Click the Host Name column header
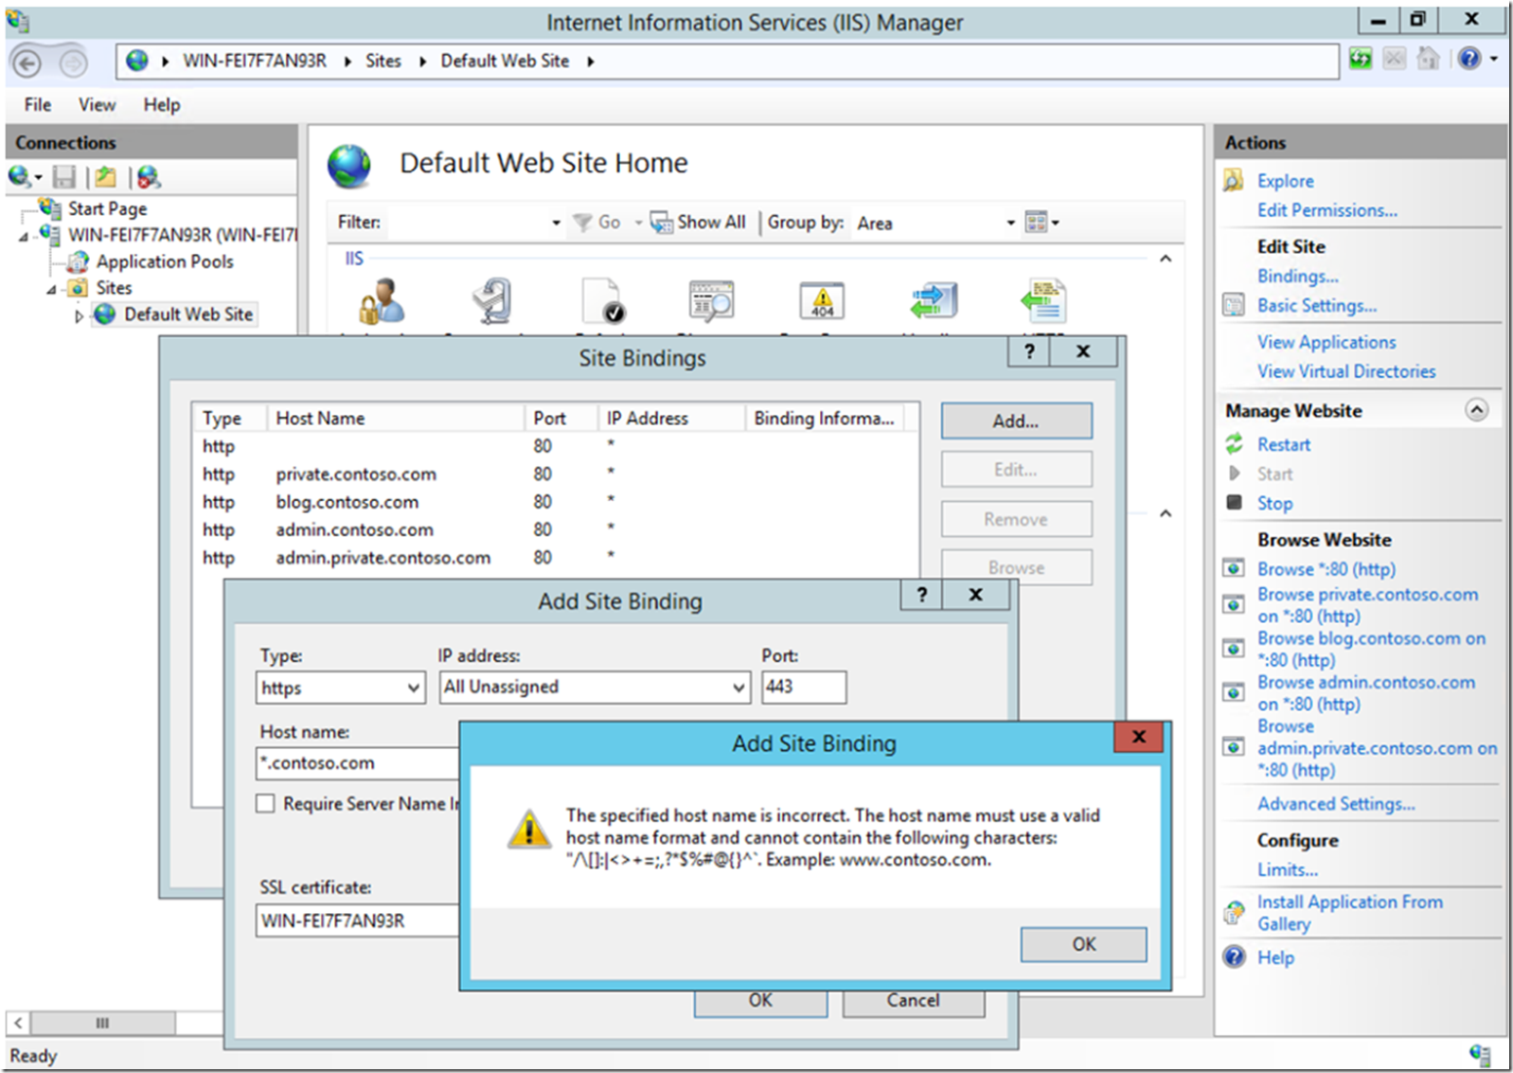This screenshot has width=1513, height=1073. (396, 419)
